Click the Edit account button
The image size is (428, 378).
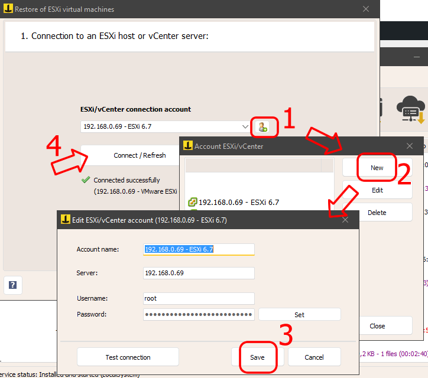[x=377, y=190]
